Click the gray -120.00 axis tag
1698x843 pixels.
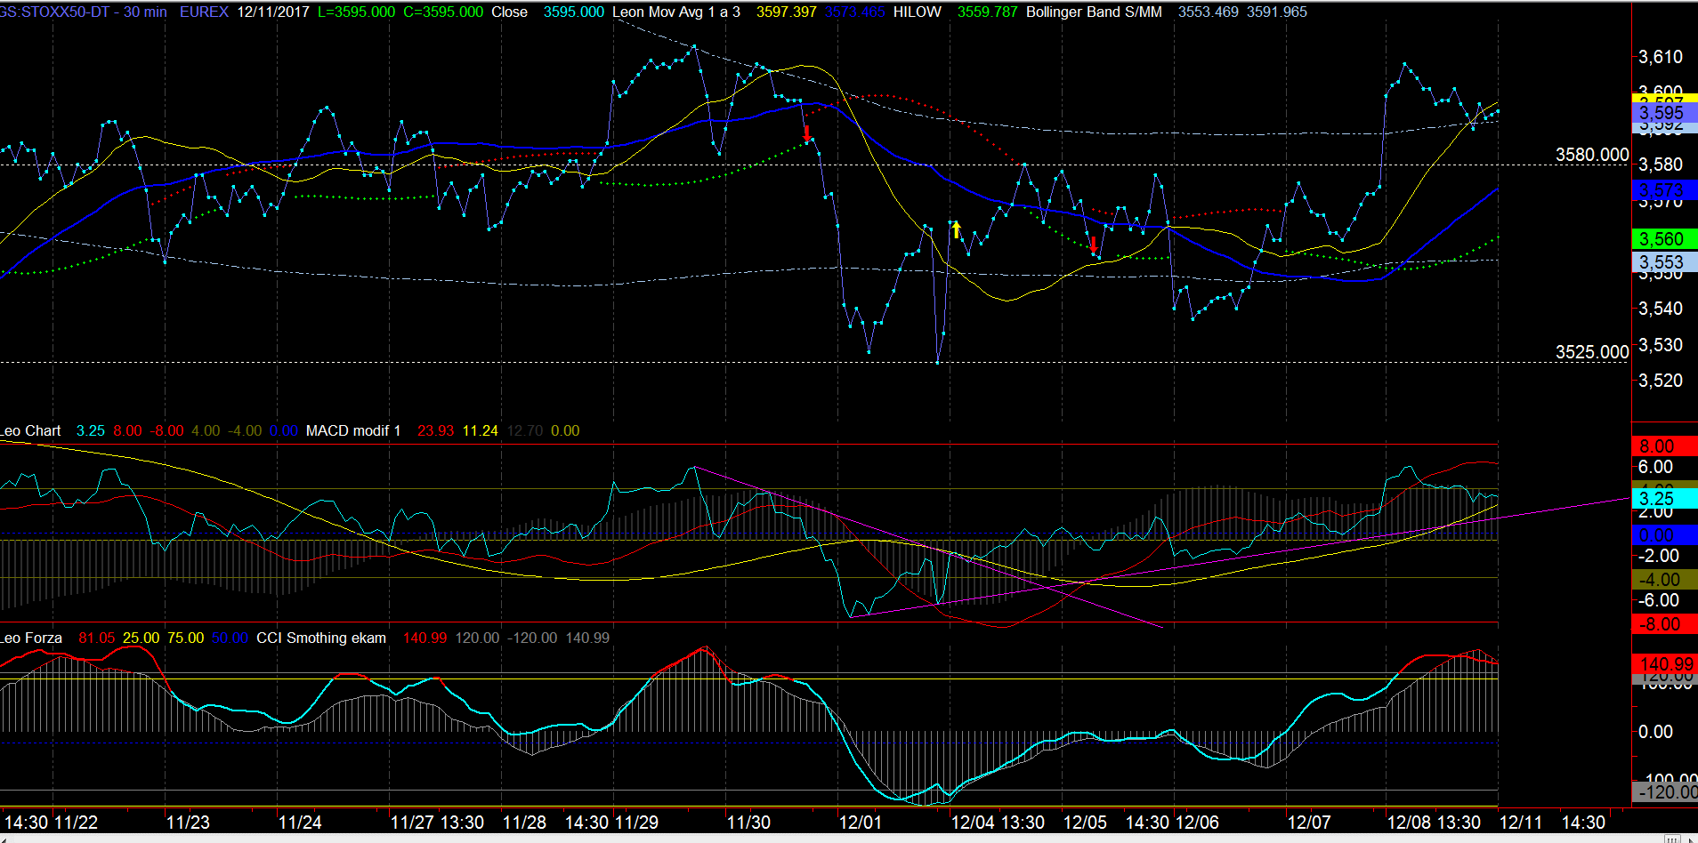click(1663, 792)
